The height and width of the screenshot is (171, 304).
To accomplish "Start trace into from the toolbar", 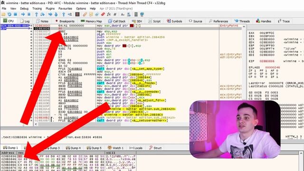I will pos(50,14).
